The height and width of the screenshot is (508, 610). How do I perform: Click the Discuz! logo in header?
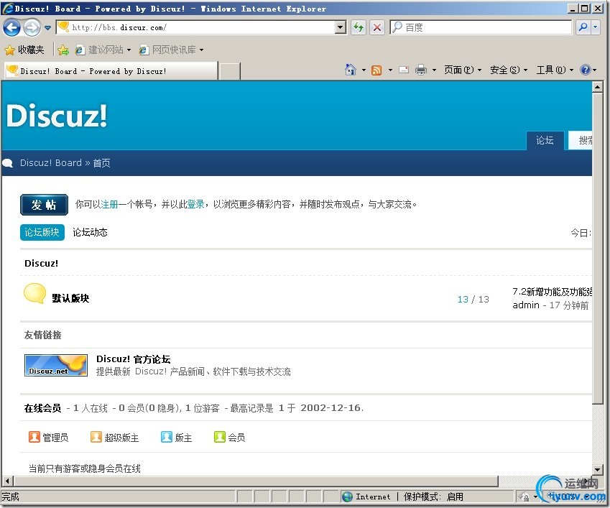[57, 116]
